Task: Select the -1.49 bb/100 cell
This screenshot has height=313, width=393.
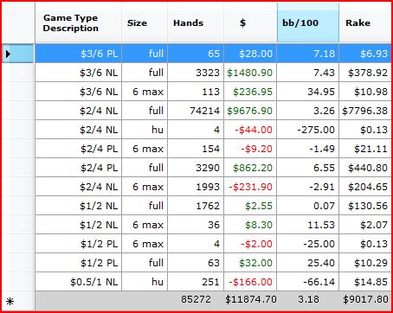Action: 308,149
